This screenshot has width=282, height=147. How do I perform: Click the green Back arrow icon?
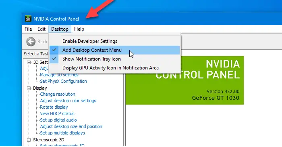pyautogui.click(x=31, y=42)
